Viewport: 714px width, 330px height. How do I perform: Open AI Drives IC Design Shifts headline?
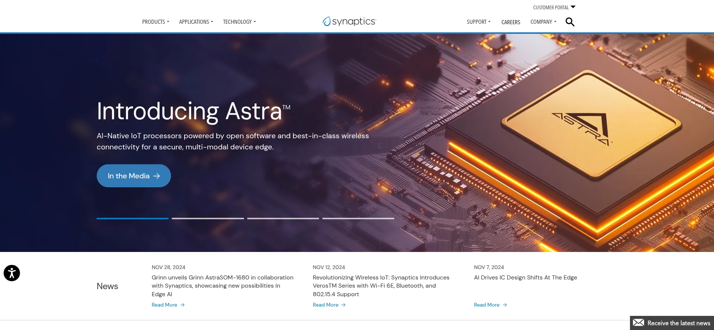(525, 278)
